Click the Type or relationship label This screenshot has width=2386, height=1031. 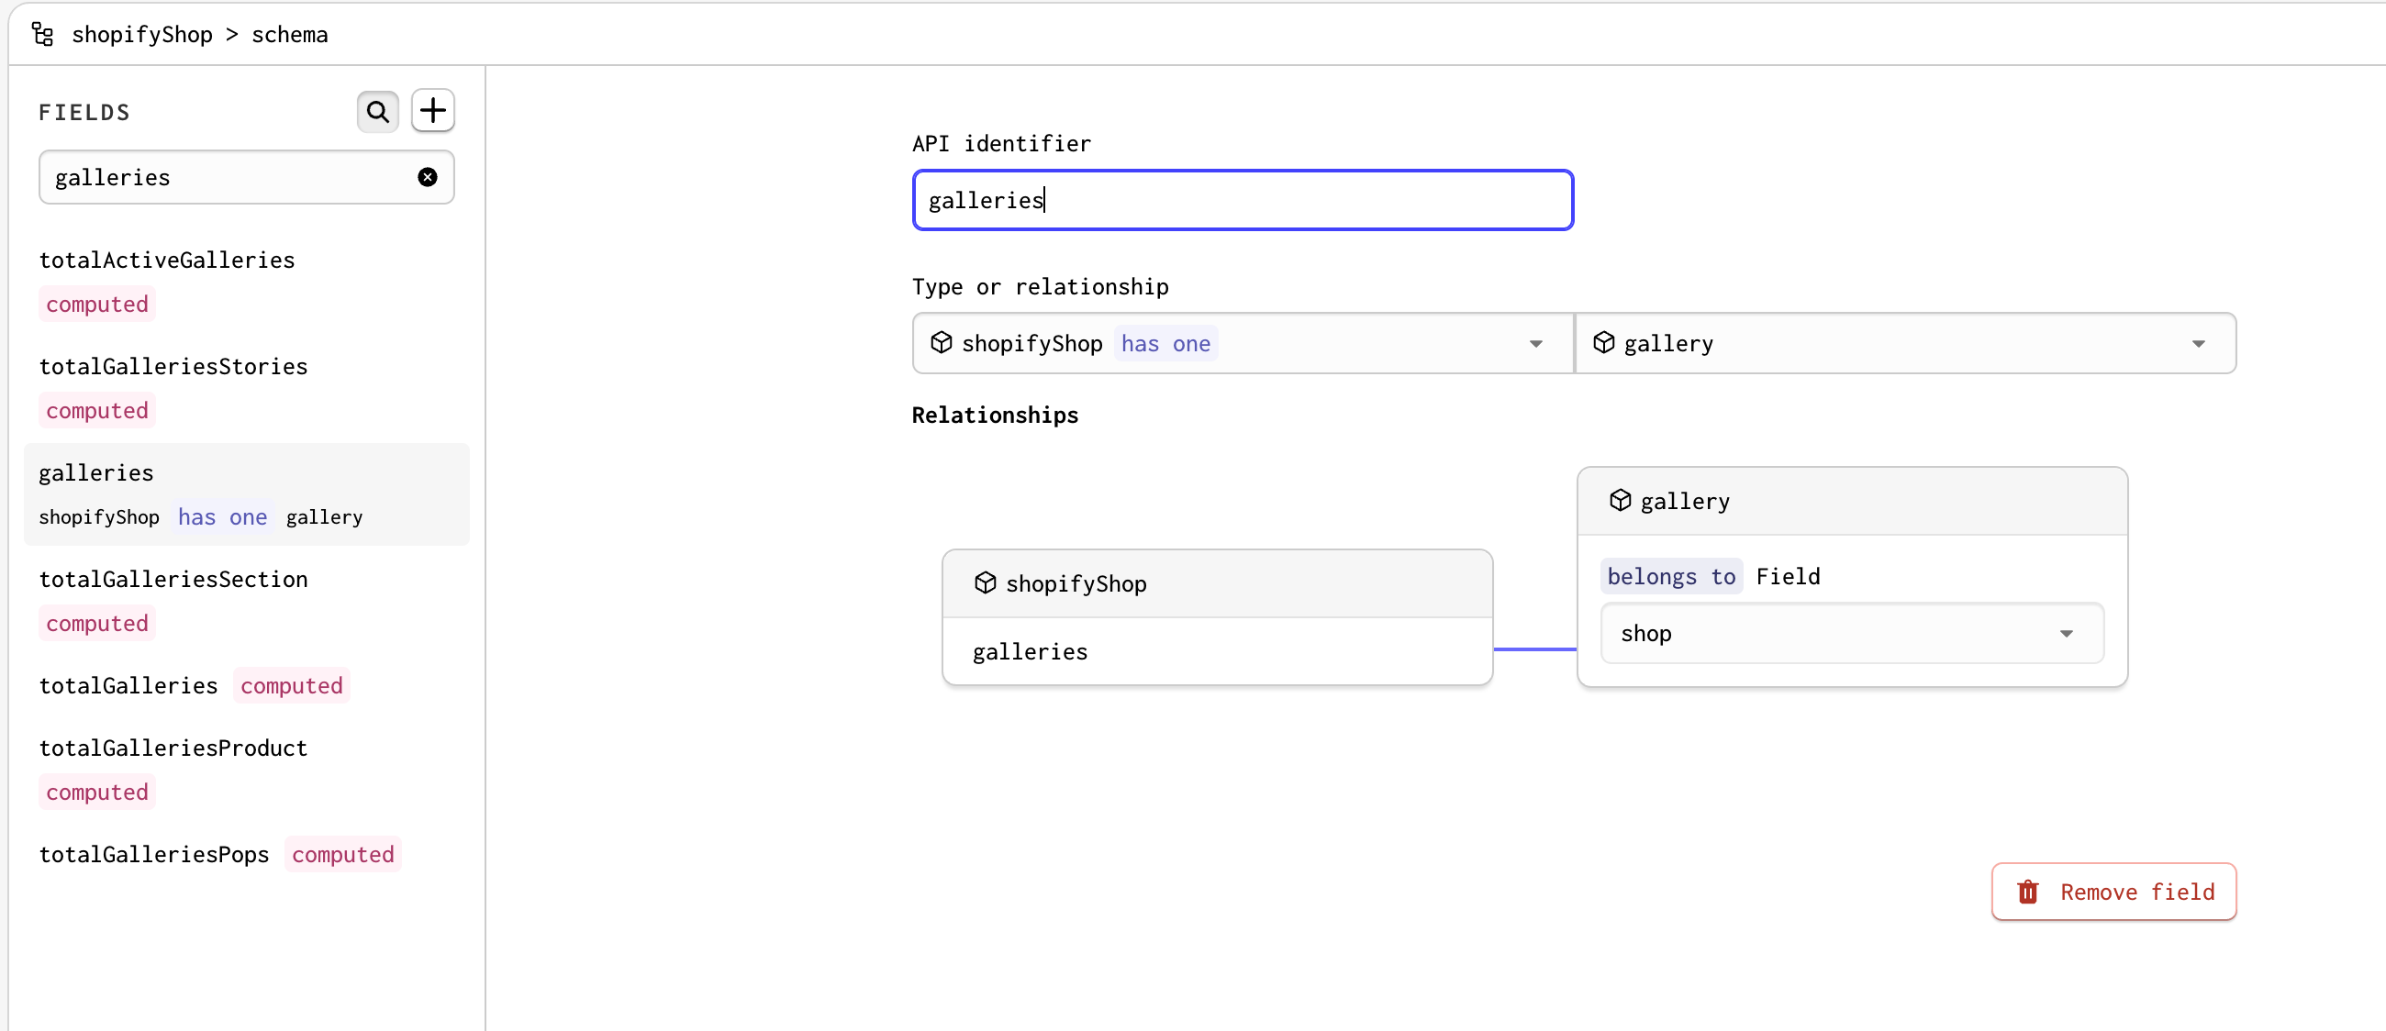pyautogui.click(x=1040, y=286)
